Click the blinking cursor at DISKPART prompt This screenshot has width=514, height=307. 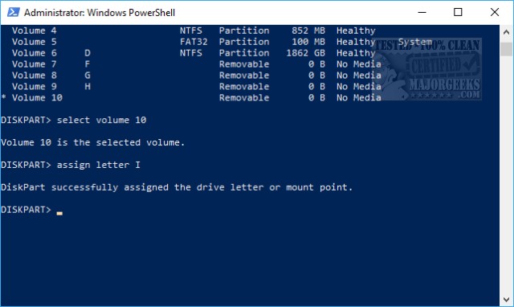pyautogui.click(x=59, y=213)
